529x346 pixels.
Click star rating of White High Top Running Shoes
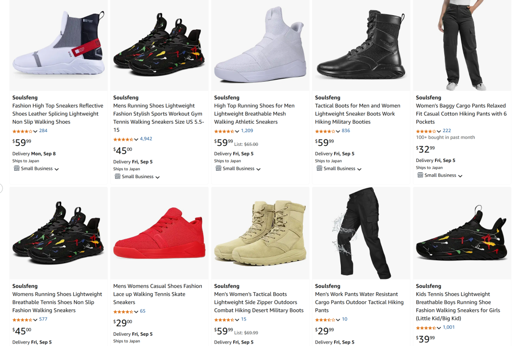point(224,131)
